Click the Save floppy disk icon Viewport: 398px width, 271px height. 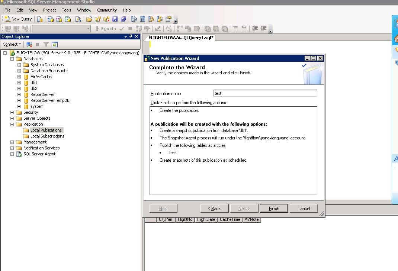pos(115,19)
